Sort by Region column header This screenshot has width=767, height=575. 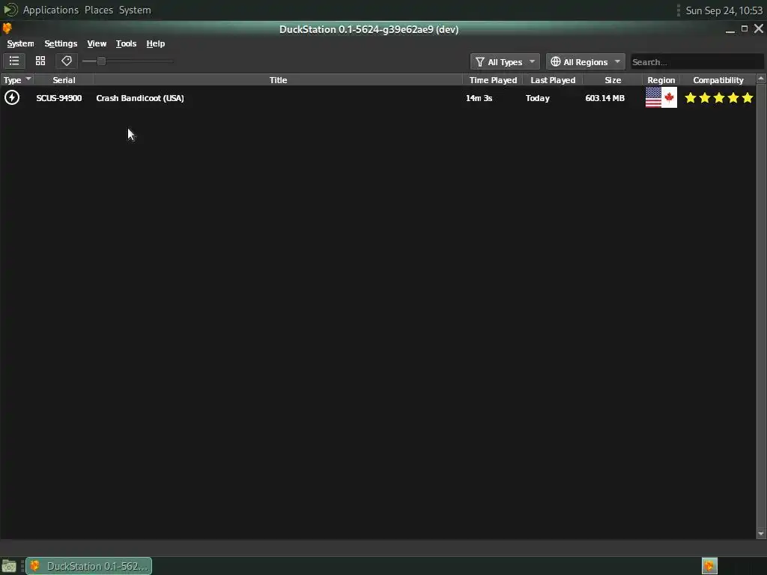click(x=661, y=79)
